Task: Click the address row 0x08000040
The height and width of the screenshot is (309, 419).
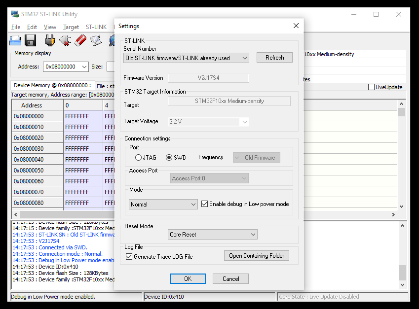Action: tap(38, 160)
